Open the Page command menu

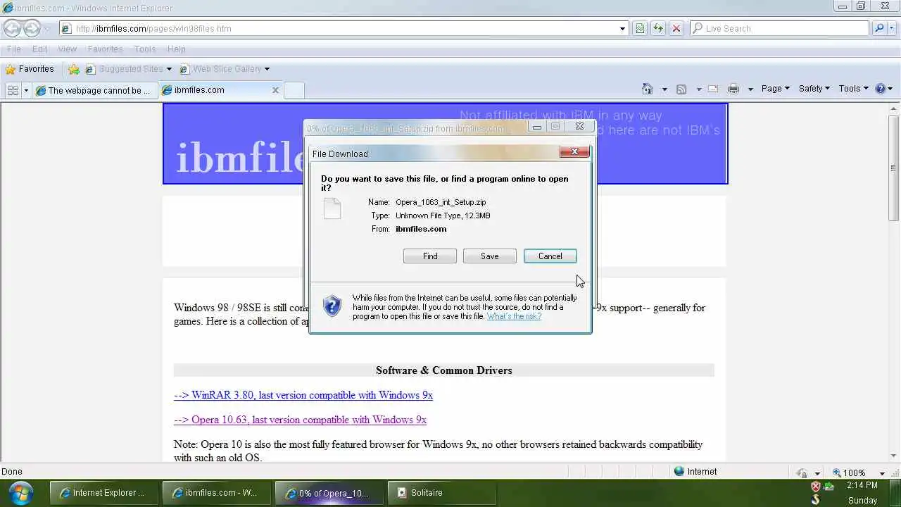(x=775, y=89)
